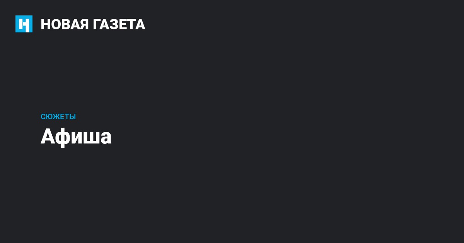Image resolution: width=464 pixels, height=243 pixels.
Task: Click the letter С starting СЮЖЕТЫ
Action: pyautogui.click(x=43, y=117)
